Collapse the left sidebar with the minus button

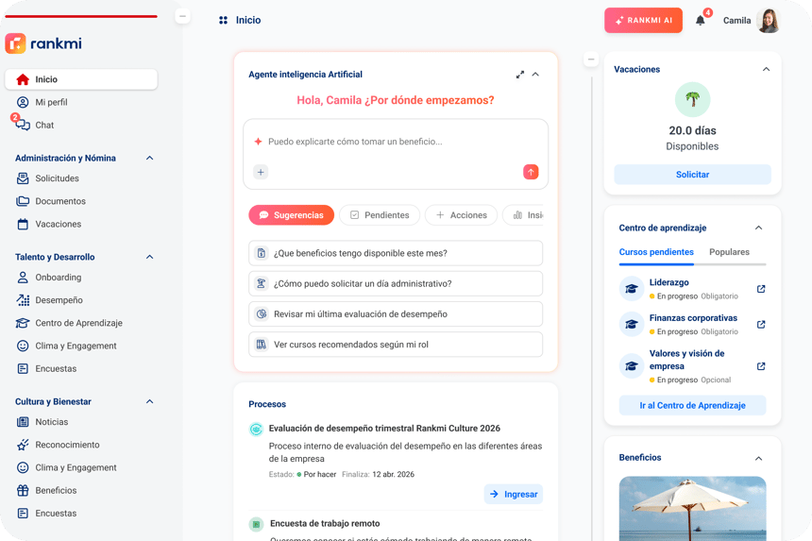click(x=182, y=16)
